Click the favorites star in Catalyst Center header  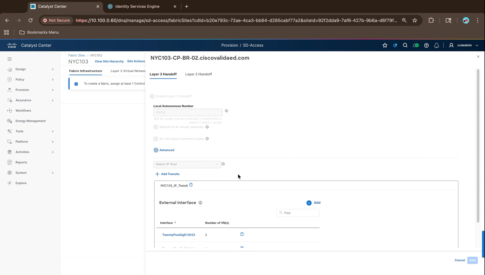coord(385,45)
